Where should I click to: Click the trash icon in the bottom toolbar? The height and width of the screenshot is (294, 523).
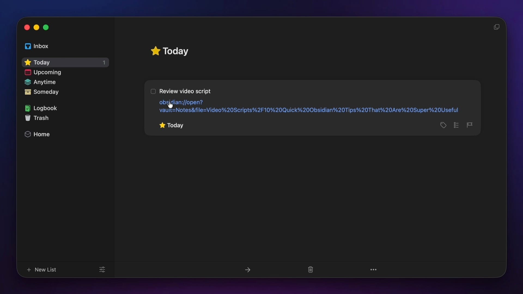coord(311,269)
